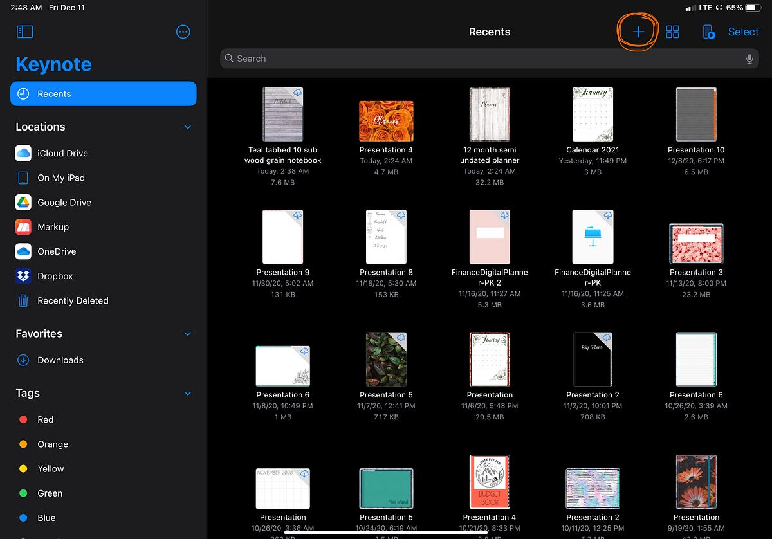The height and width of the screenshot is (539, 772).
Task: Open the iCloud Drive location
Action: [x=62, y=153]
